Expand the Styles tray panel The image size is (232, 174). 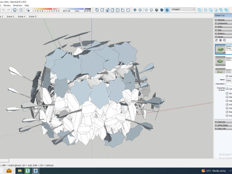click(223, 27)
